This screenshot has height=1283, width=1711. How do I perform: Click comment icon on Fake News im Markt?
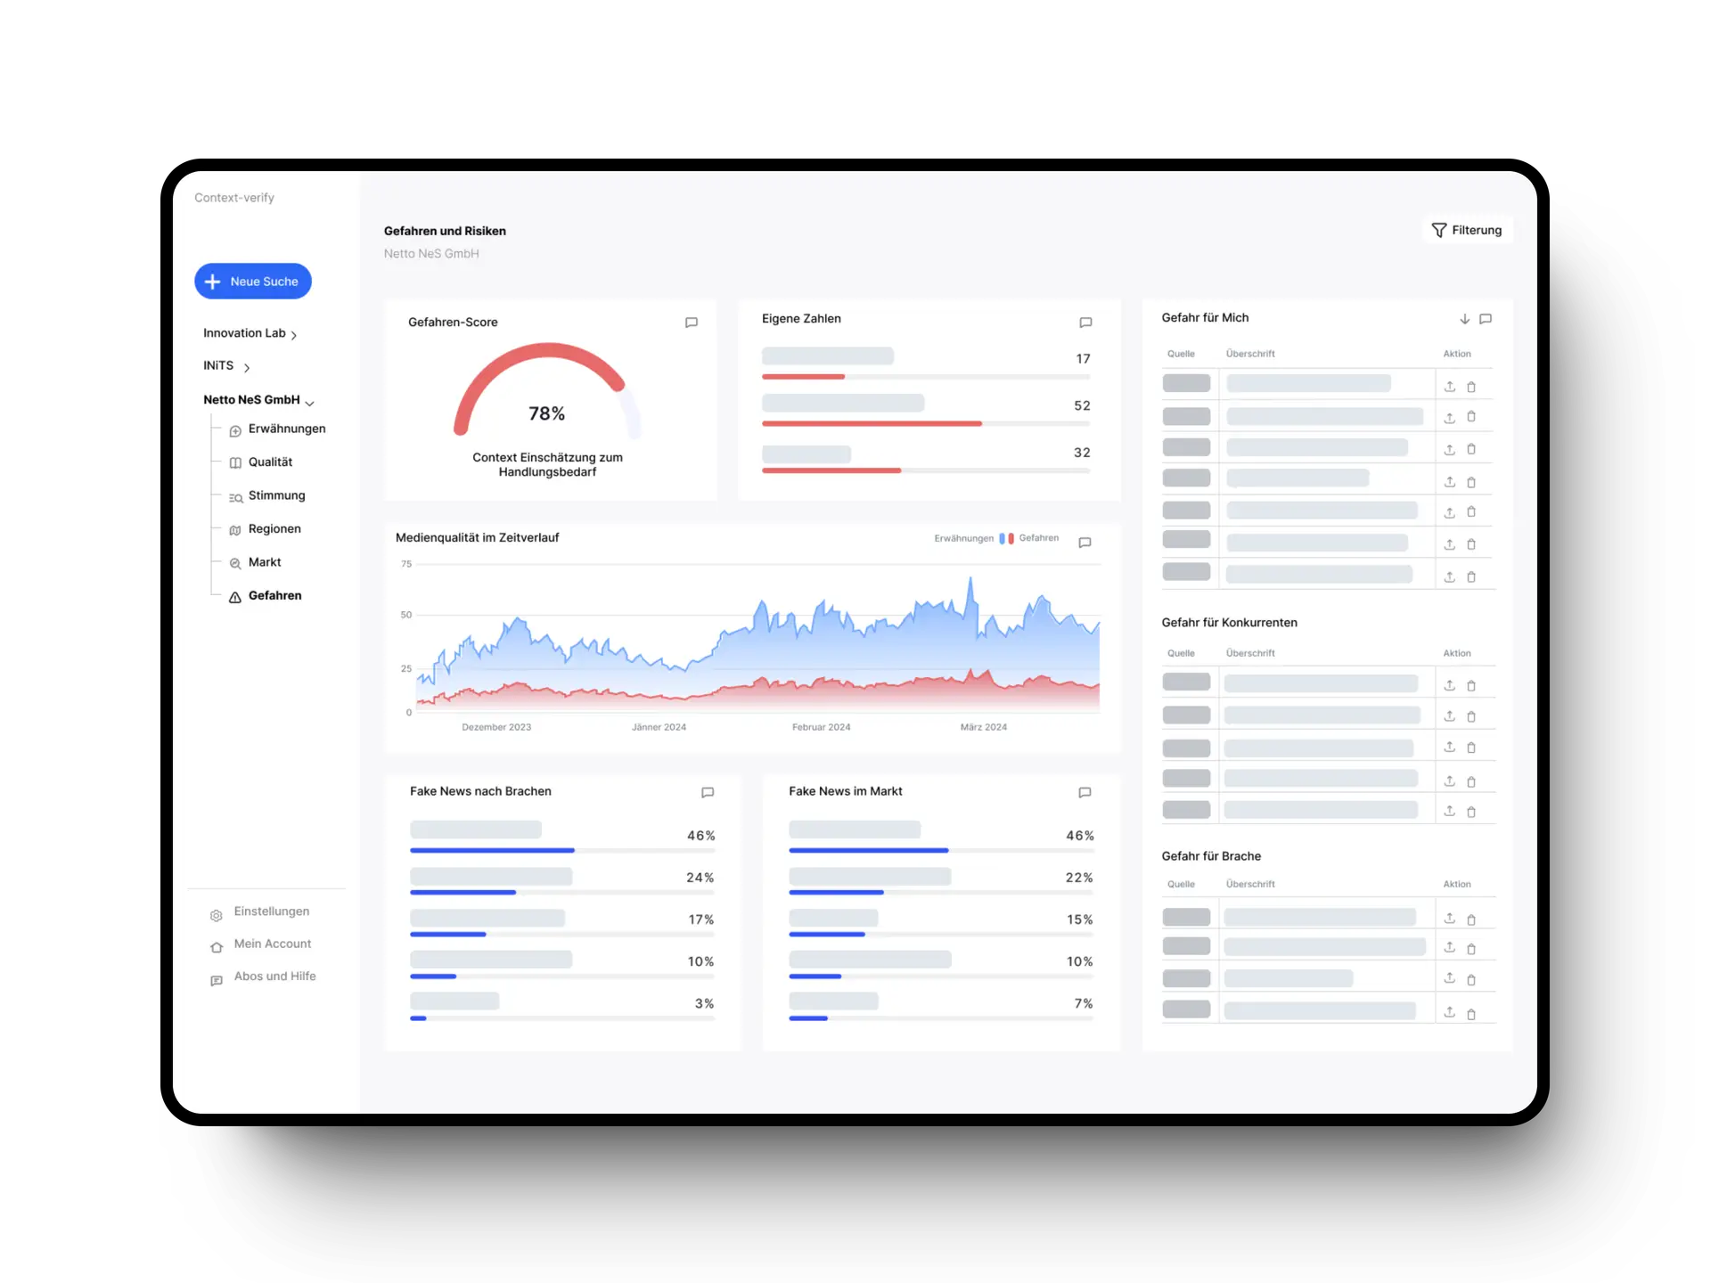(x=1085, y=792)
